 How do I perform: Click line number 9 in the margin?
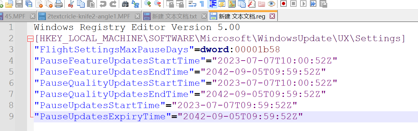pyautogui.click(x=11, y=116)
